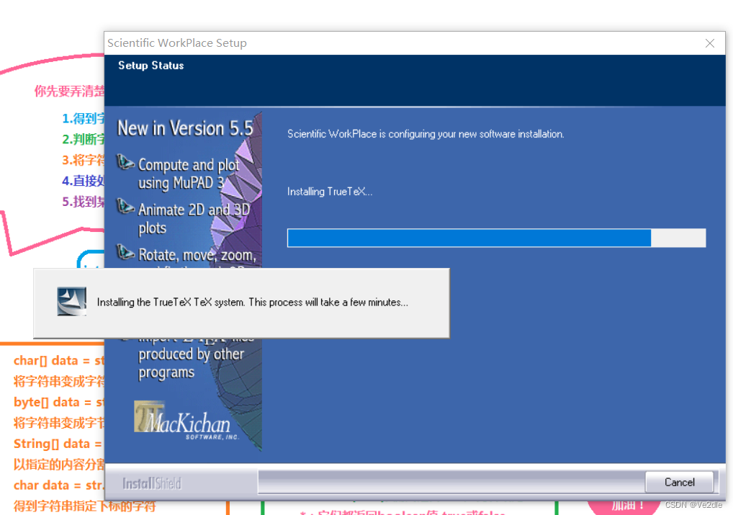Click 'String[] data' line in background page
Screen dimensions: 733x515
tap(58, 444)
